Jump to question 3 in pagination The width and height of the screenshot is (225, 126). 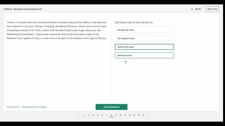coord(89,115)
